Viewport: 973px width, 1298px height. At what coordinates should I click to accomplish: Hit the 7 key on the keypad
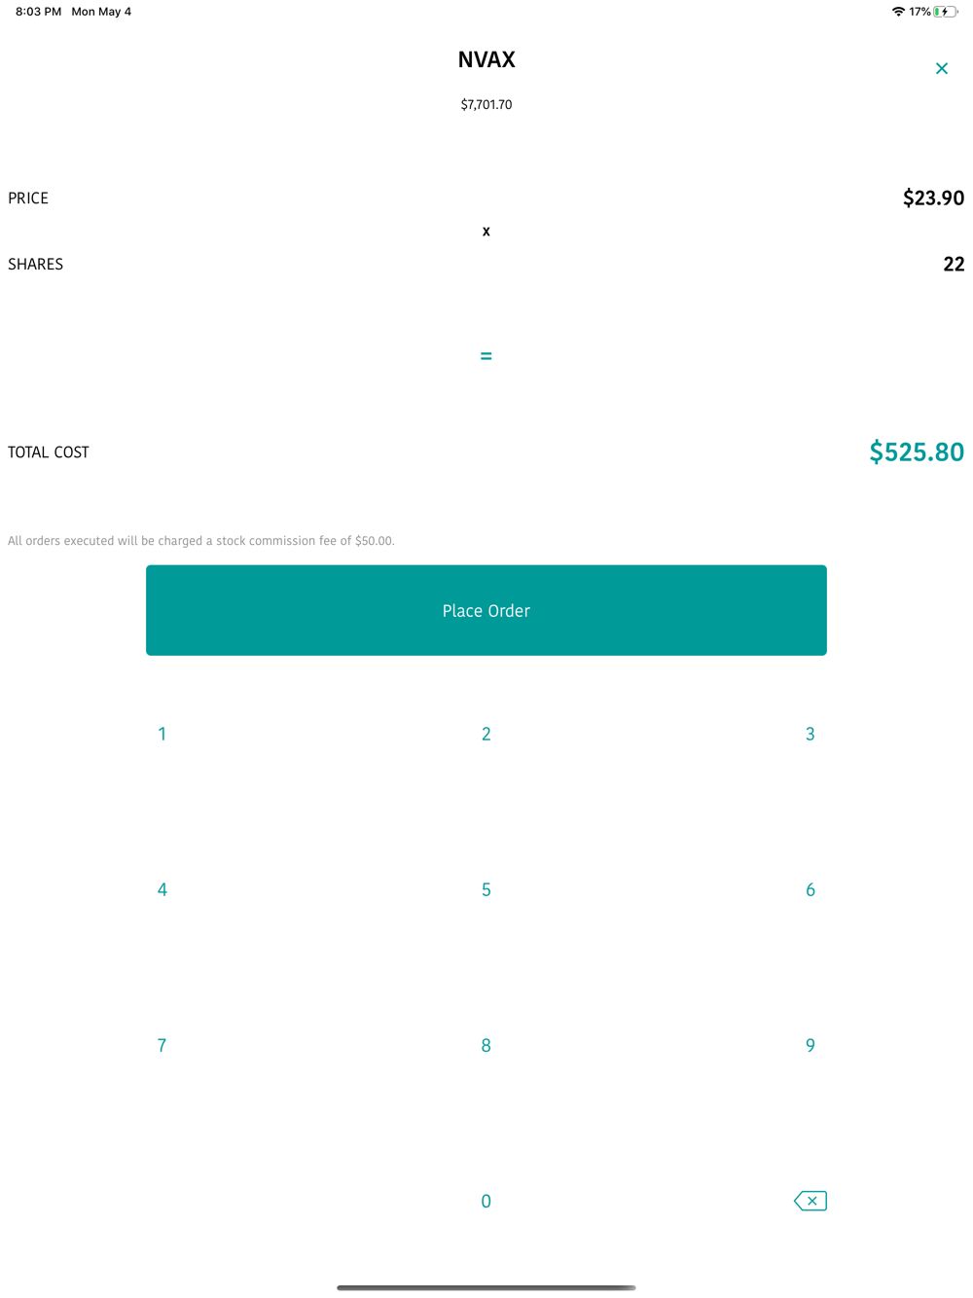[162, 1045]
